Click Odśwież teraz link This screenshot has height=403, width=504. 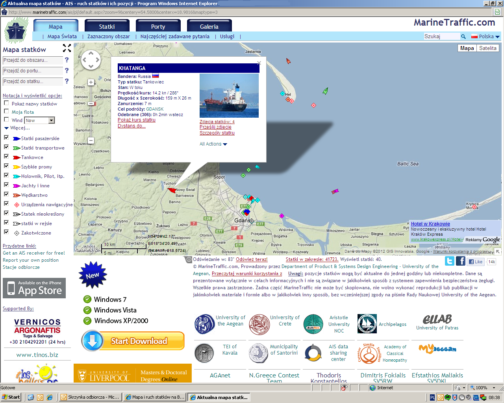pyautogui.click(x=252, y=259)
